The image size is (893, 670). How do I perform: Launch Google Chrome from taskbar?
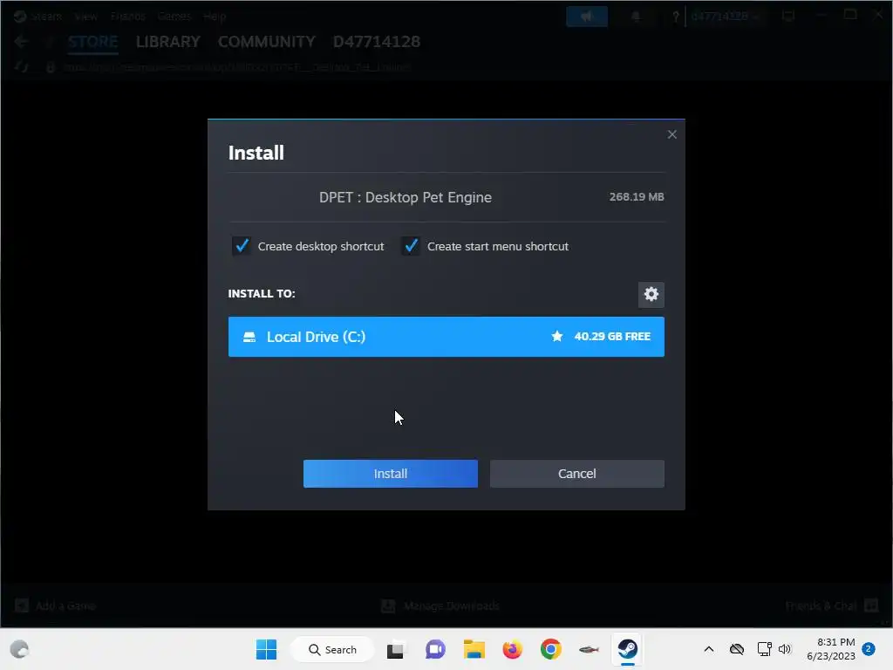pyautogui.click(x=551, y=649)
